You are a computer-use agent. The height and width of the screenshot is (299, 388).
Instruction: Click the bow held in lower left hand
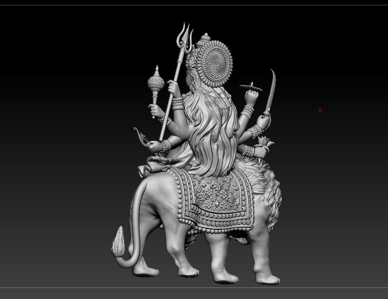point(142,137)
